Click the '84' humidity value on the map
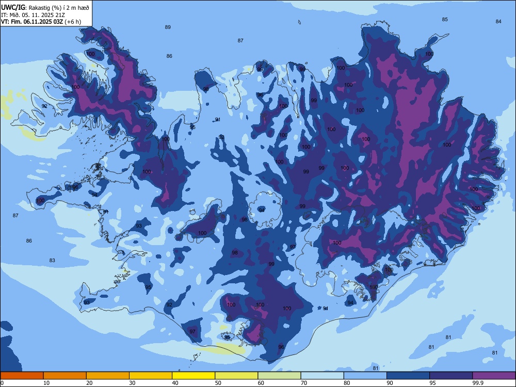 [498, 21]
